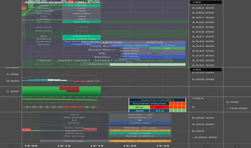The height and width of the screenshot is (148, 251).
Task: Click the 15:05 time axis label
Action: coord(31,146)
